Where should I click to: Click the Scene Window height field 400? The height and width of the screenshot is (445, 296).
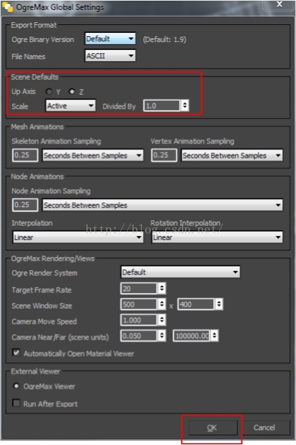pos(196,304)
